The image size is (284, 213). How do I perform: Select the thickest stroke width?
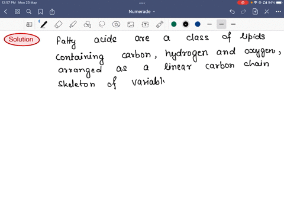(233, 24)
